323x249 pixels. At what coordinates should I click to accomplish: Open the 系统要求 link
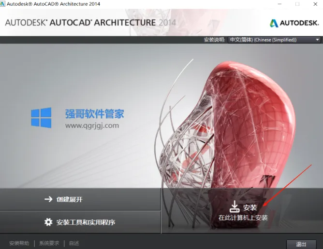pyautogui.click(x=49, y=243)
